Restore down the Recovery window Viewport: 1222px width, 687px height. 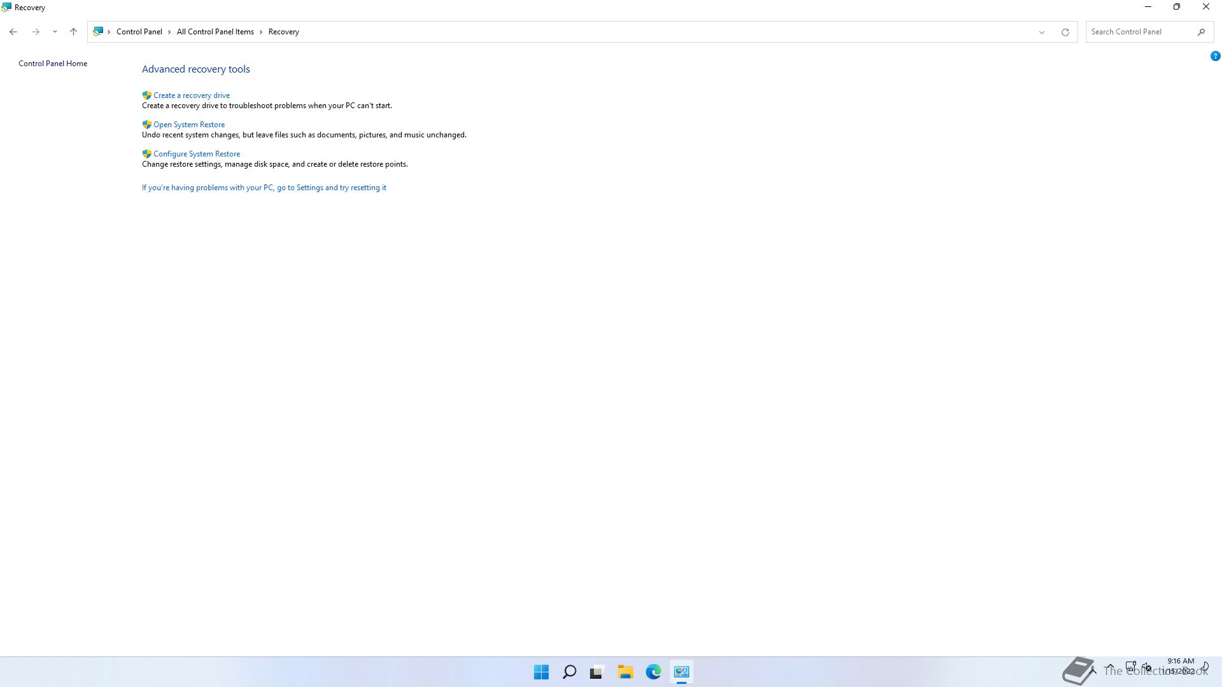(x=1177, y=7)
